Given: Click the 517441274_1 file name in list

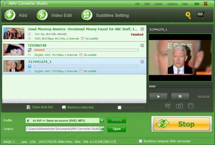Looking at the screenshot, I should 40,62.
